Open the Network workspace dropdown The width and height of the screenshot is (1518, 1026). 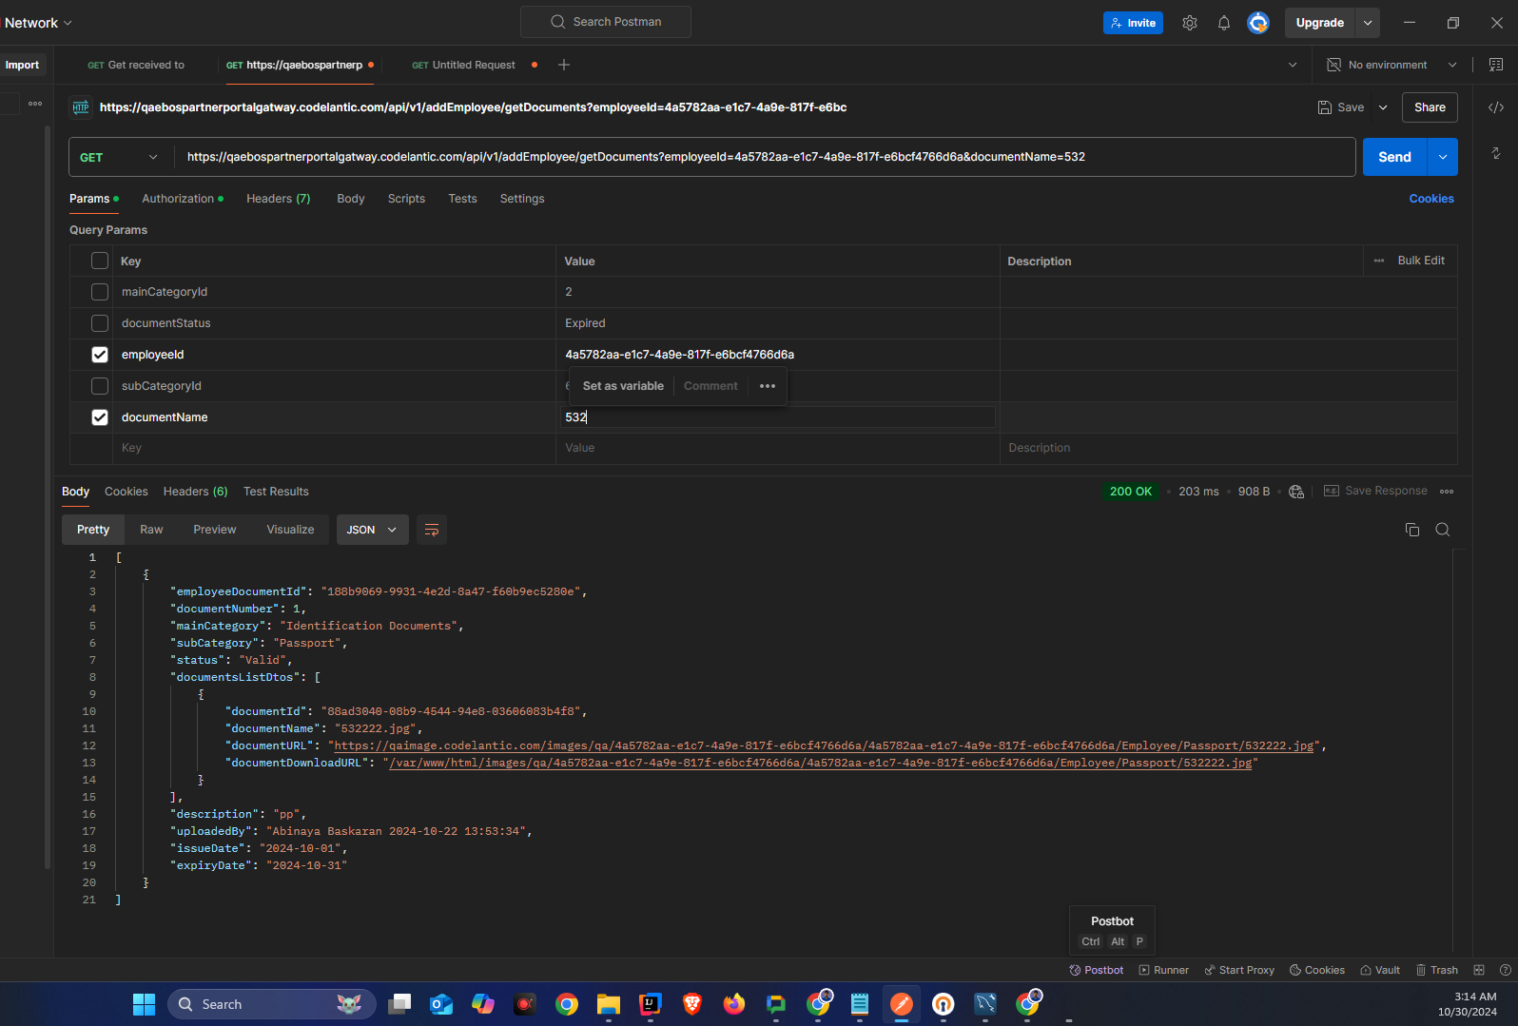38,23
